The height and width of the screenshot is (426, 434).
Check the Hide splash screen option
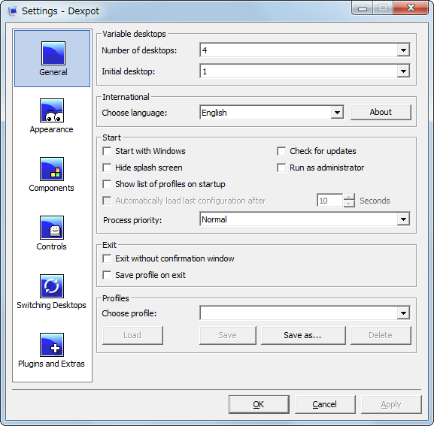tap(107, 168)
